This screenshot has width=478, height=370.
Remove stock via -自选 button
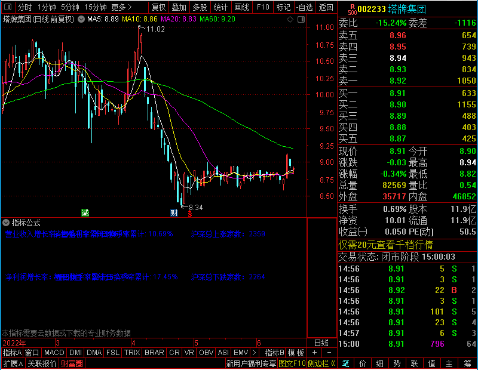coord(305,7)
